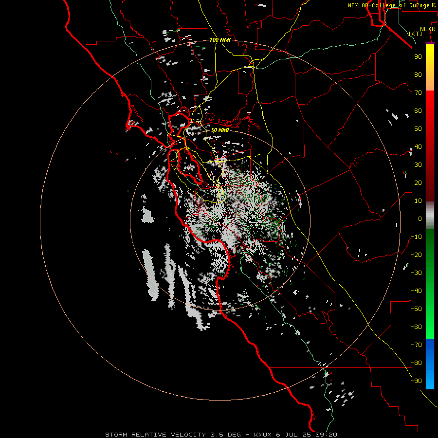Click the "6 JUL 25 09:20" timestamp
The height and width of the screenshot is (438, 438).
pos(307,435)
